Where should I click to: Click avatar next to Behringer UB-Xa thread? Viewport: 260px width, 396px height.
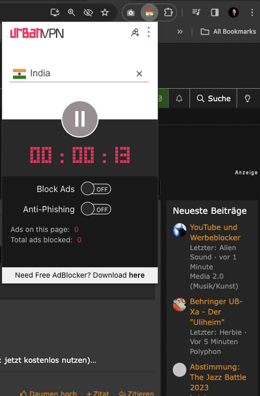179,304
